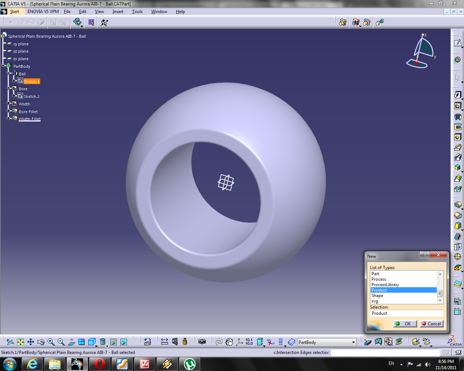Screen dimensions: 464x371
Task: Click the Windows Start orb
Action: [x=9, y=364]
